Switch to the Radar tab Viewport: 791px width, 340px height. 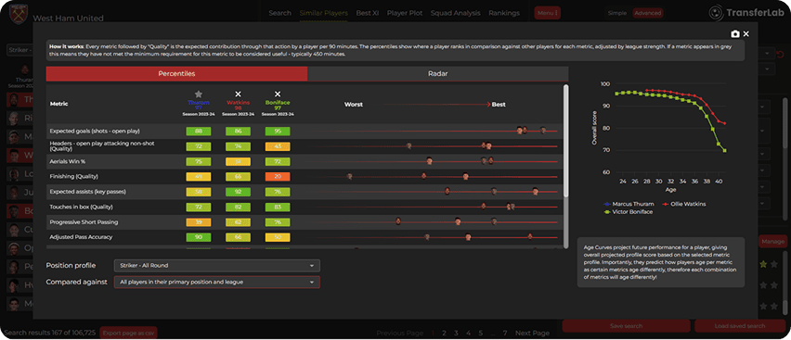(438, 73)
